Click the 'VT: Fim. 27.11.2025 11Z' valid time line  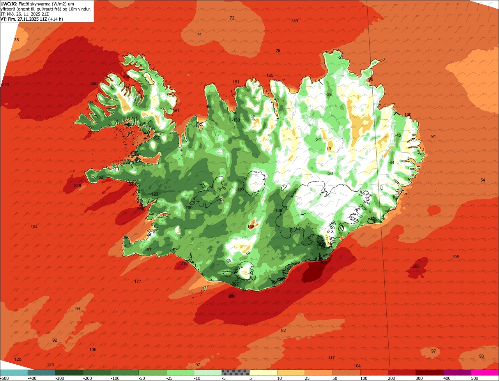(32, 19)
